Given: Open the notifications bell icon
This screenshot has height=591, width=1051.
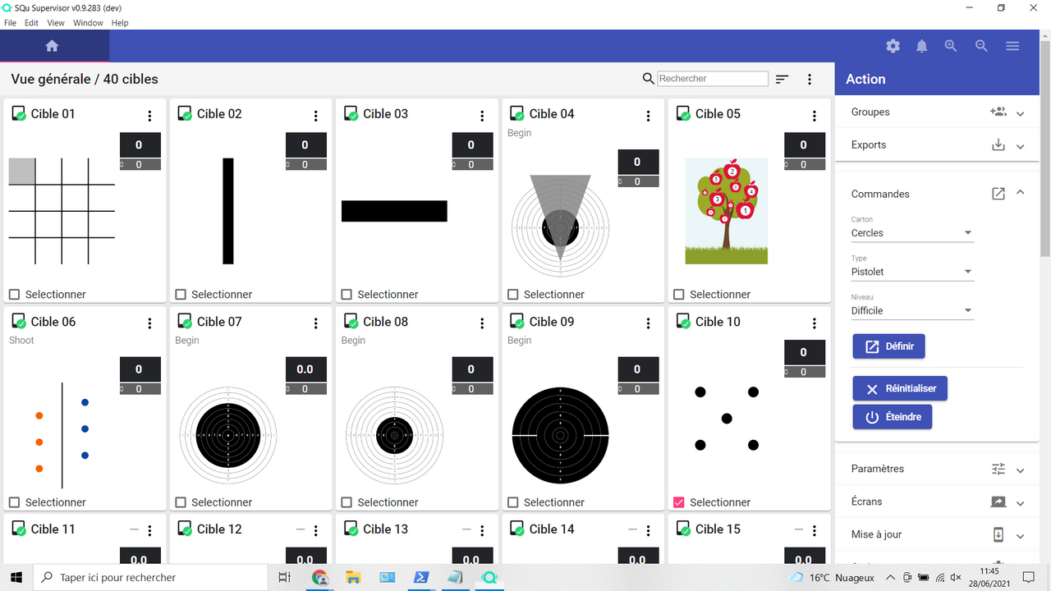Looking at the screenshot, I should [921, 46].
